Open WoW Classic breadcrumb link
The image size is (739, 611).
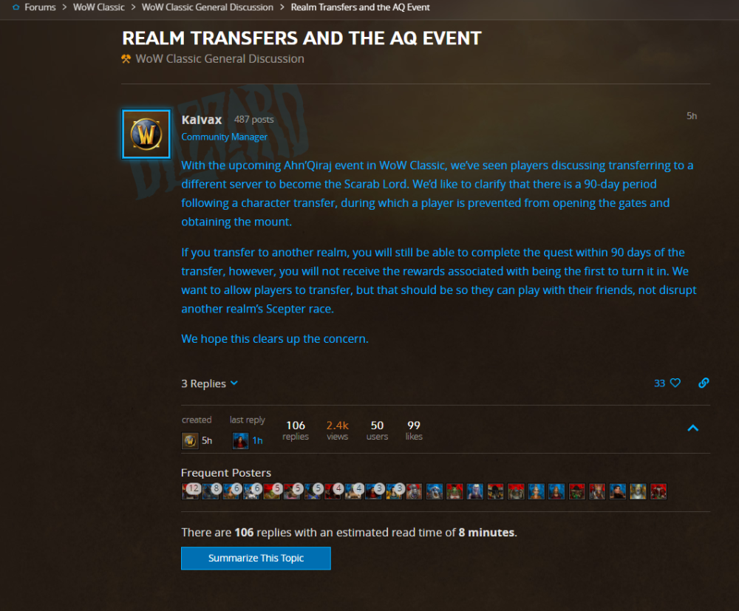[98, 7]
